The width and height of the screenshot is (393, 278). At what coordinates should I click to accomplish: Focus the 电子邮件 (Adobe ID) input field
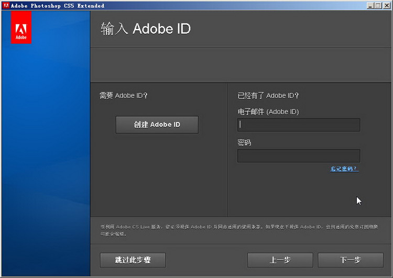[299, 125]
